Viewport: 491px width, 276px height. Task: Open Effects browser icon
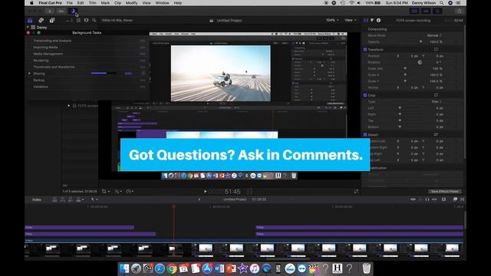click(455, 199)
